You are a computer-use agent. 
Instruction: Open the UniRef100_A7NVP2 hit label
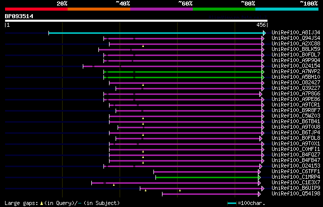[296, 72]
